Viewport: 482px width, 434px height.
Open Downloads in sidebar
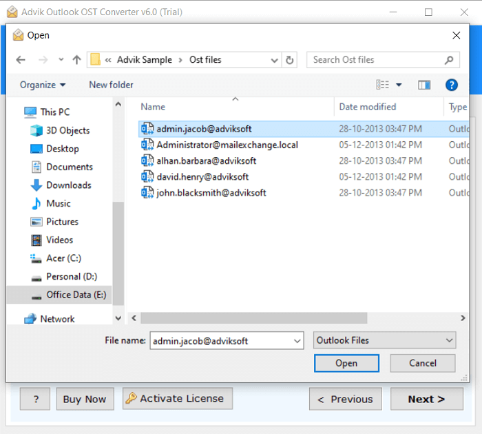coord(69,185)
